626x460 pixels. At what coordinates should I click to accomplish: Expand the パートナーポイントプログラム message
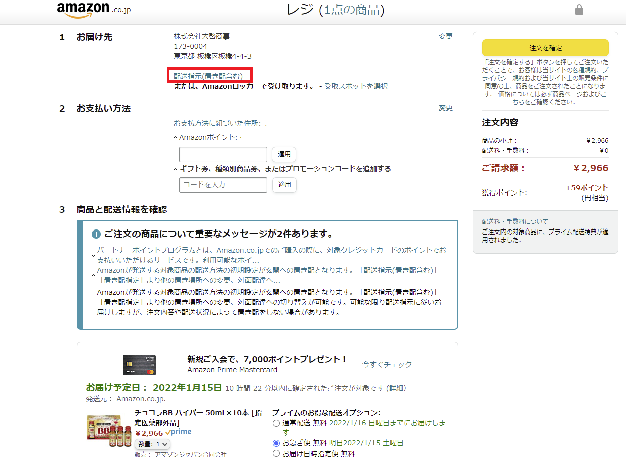[x=93, y=255]
